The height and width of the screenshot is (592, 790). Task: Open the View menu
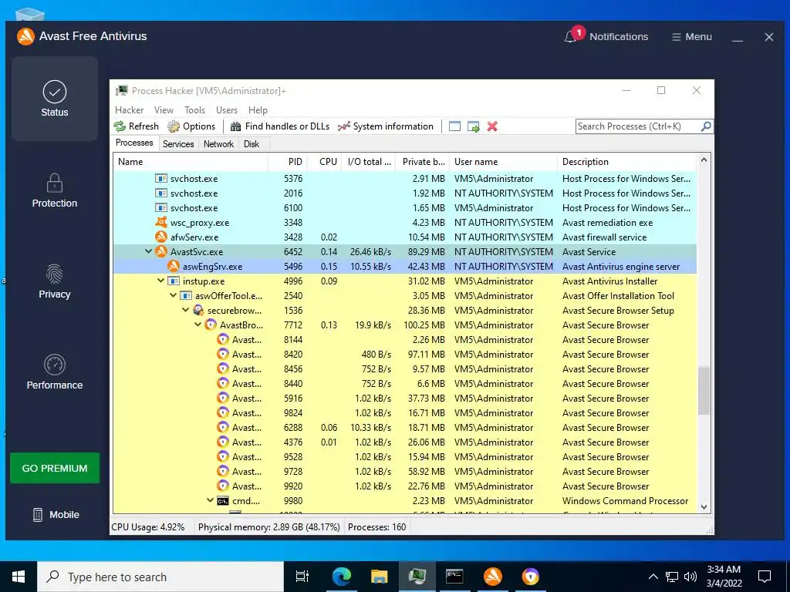click(164, 109)
